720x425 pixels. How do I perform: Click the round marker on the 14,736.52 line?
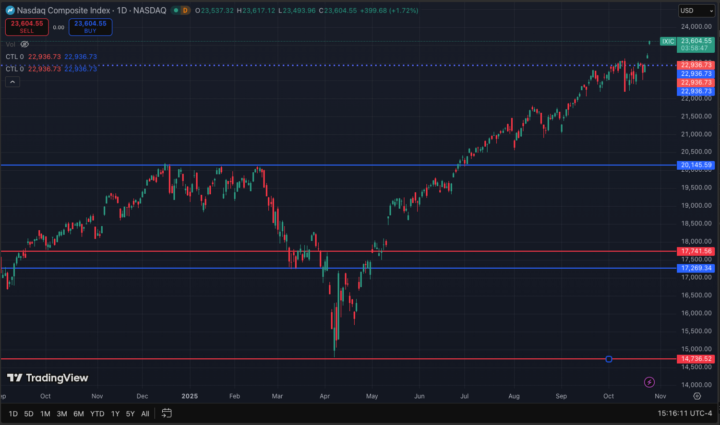pos(609,359)
